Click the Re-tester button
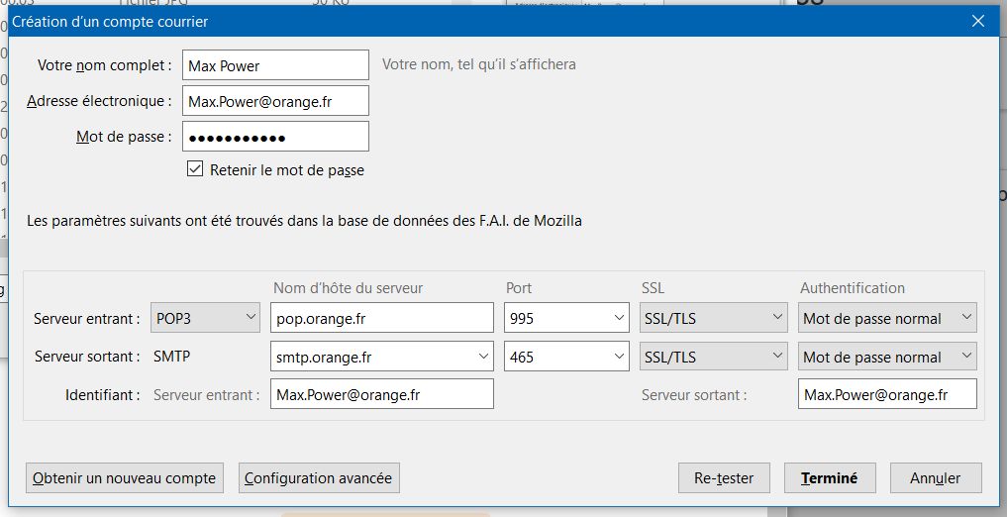 pyautogui.click(x=724, y=478)
